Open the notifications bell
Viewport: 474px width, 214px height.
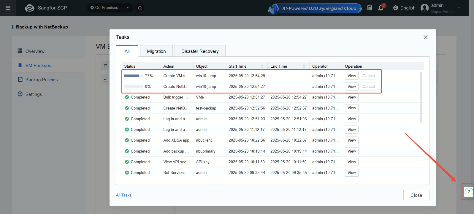point(381,8)
